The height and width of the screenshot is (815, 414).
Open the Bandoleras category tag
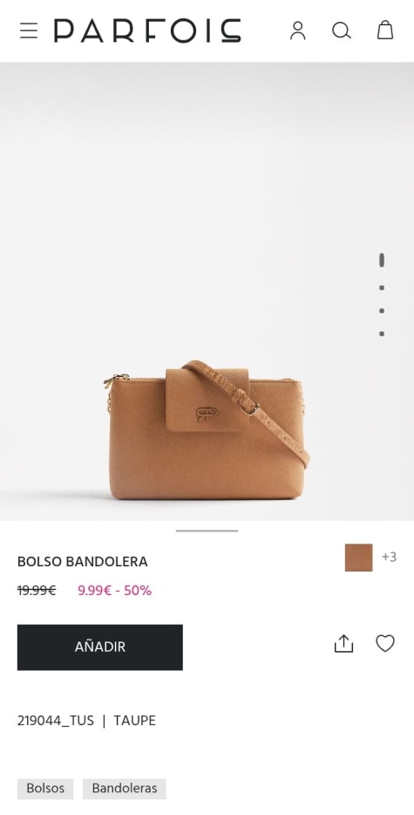click(124, 789)
